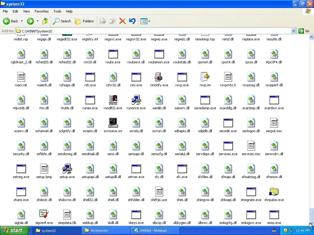Select the rsaci.rat file icon
The height and width of the screenshot is (235, 314).
click(21, 77)
